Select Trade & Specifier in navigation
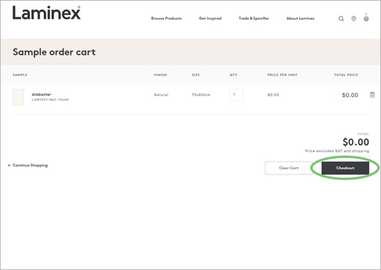This screenshot has height=270, width=381. [254, 18]
